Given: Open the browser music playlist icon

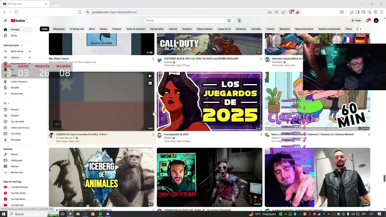Looking at the screenshot, I should (351, 12).
